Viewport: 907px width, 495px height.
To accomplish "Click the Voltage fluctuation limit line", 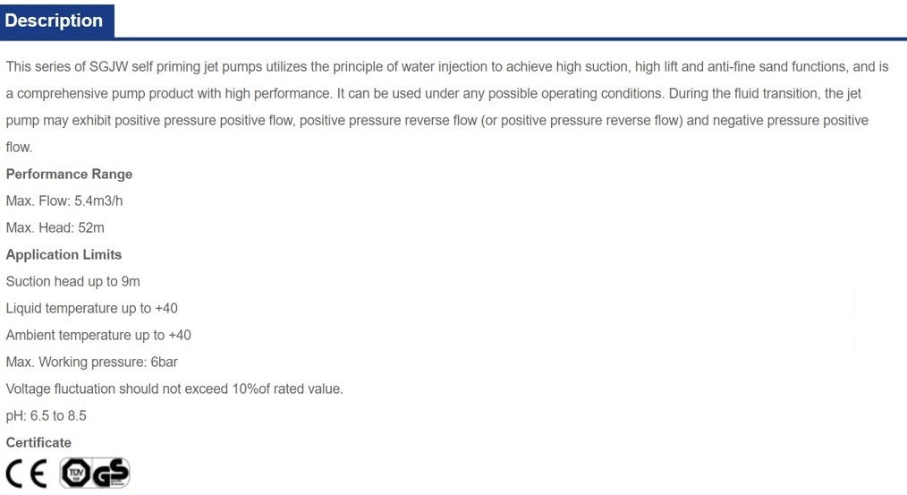I will (174, 388).
